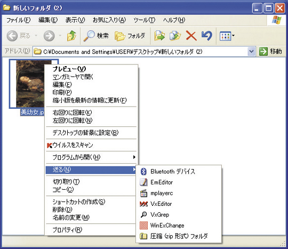The width and height of the screenshot is (288, 249).
Task: Click the address path input field
Action: [x=140, y=52]
